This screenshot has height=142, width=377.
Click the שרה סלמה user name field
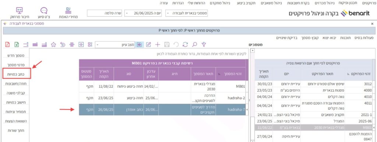105,13
